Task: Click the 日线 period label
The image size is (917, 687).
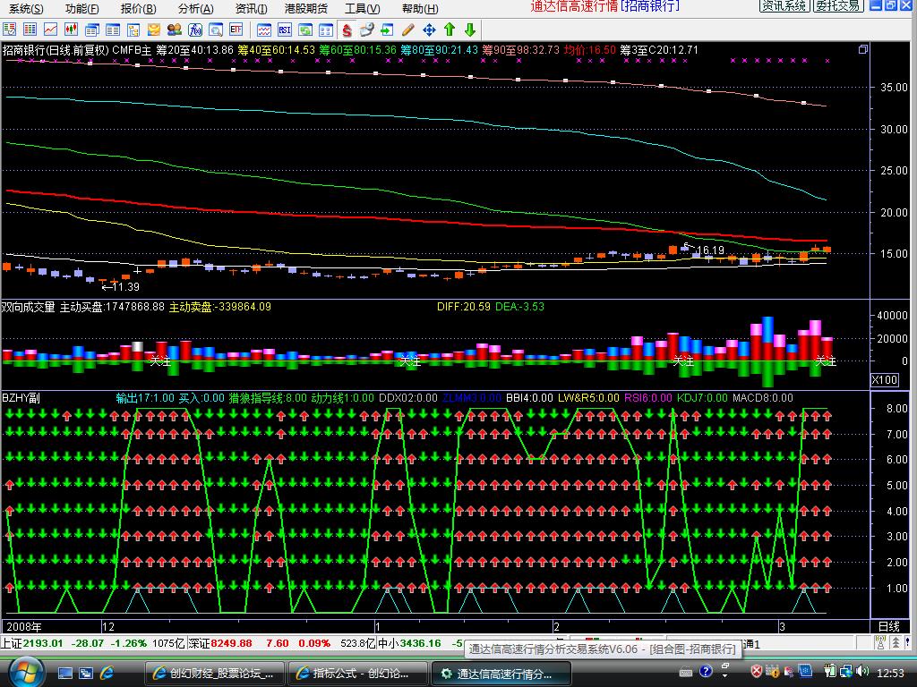Action: 889,626
